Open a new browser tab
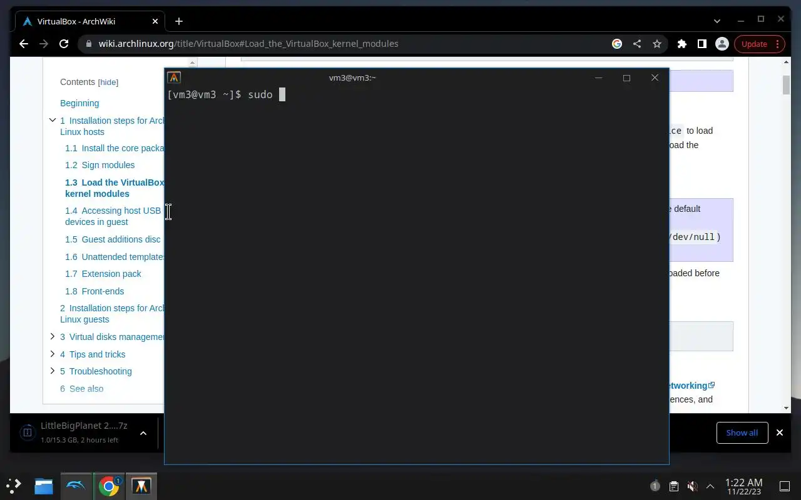 coord(179,21)
